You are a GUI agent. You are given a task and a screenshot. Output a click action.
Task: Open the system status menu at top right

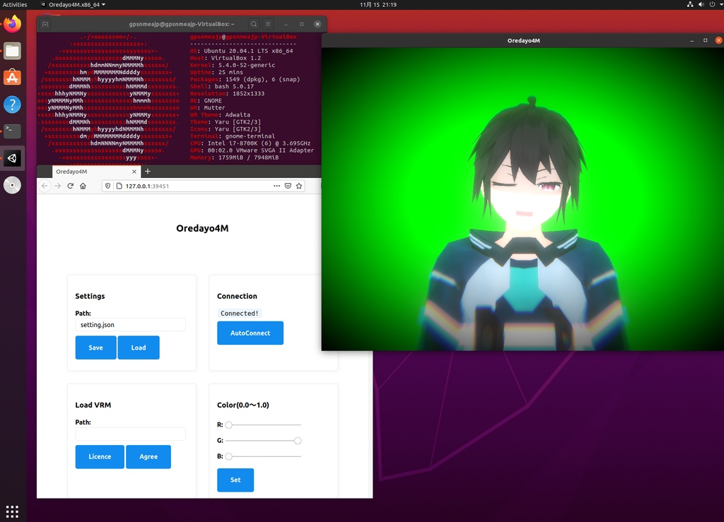(x=704, y=4)
